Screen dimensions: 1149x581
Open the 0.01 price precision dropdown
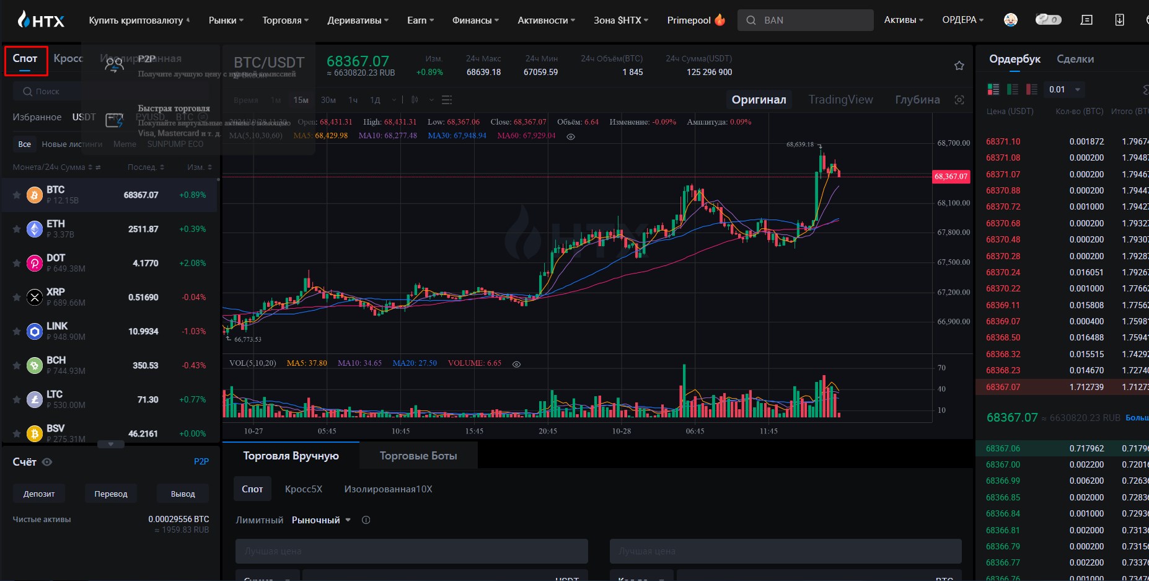[1065, 89]
